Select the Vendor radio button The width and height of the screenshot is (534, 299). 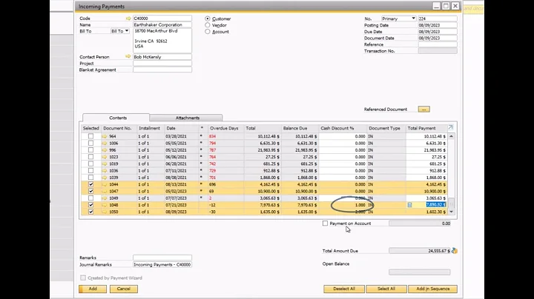click(208, 25)
